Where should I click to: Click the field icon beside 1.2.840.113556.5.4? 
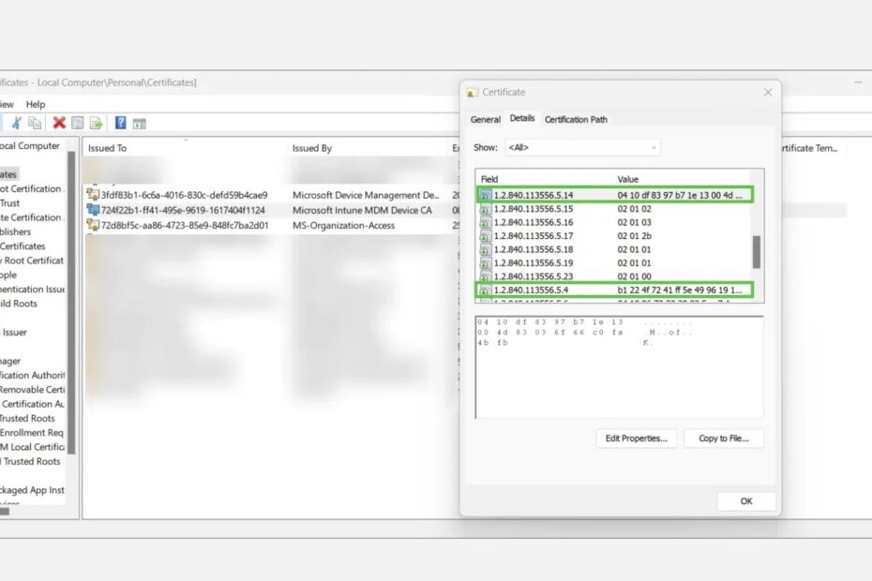coord(485,290)
